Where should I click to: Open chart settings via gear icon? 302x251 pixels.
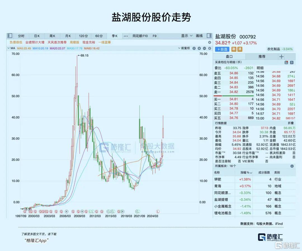[x=209, y=42]
